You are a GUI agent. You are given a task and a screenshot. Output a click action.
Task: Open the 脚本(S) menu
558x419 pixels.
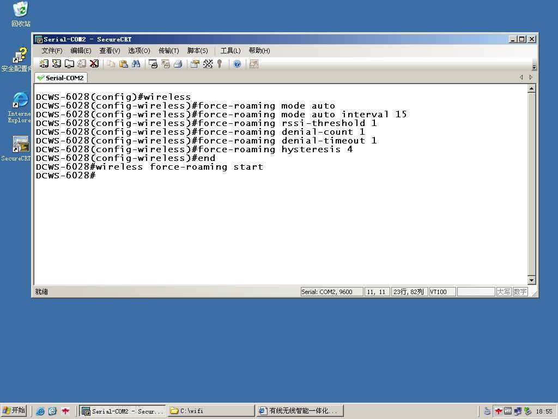[197, 51]
